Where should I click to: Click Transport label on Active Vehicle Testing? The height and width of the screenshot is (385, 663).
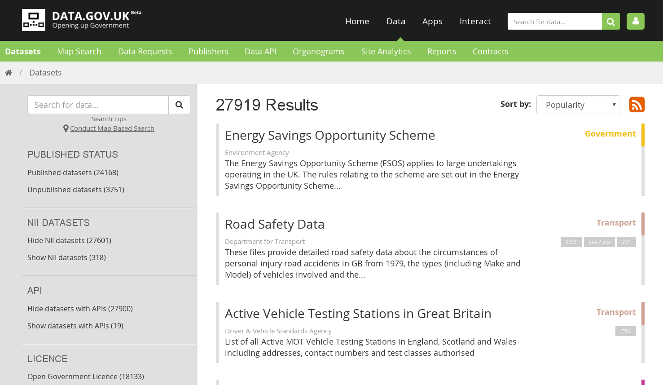[x=616, y=312]
